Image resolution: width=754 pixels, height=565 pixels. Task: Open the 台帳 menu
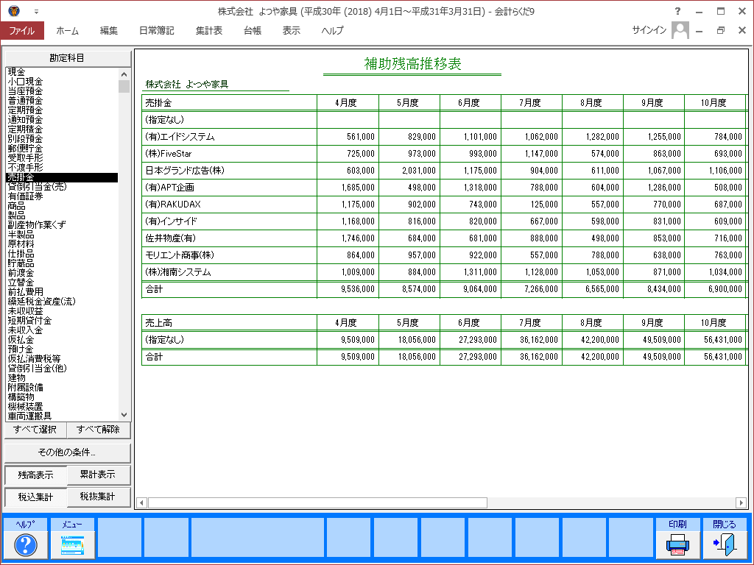pyautogui.click(x=253, y=30)
